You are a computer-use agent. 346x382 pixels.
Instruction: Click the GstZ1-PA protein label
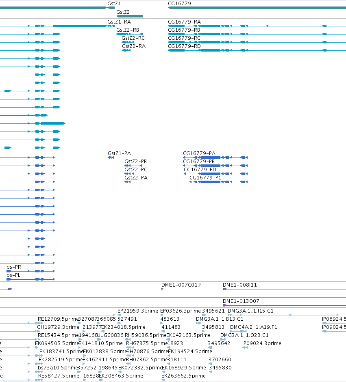point(120,153)
